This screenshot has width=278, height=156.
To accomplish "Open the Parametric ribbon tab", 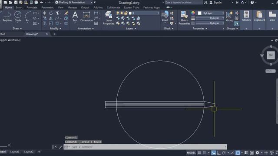I will [x=47, y=7].
